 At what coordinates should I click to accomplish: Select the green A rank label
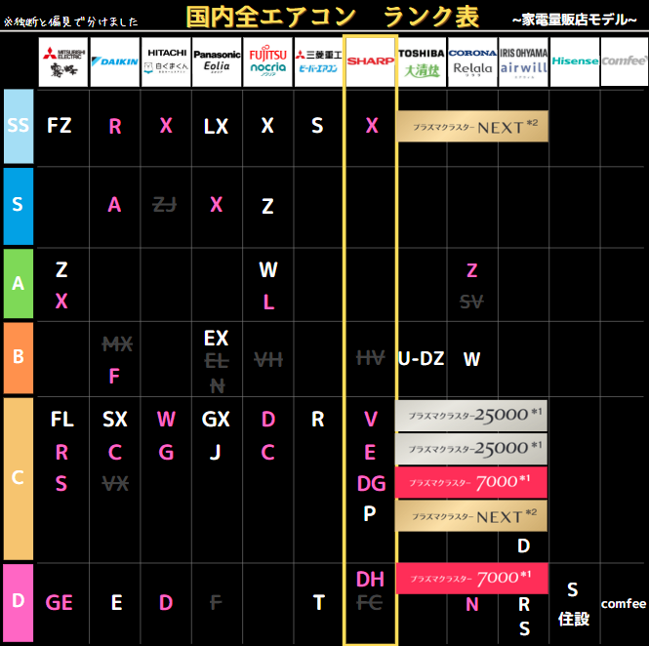coord(19,283)
